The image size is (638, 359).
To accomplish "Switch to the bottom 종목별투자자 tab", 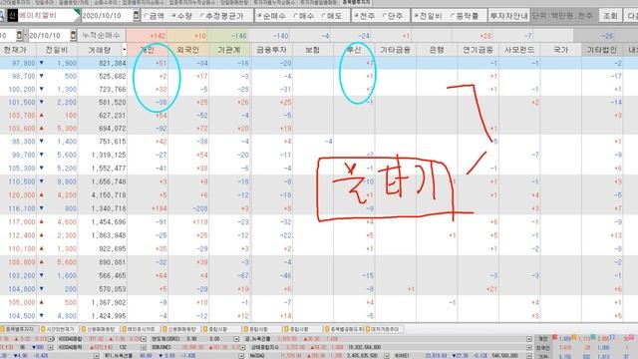I will point(19,329).
